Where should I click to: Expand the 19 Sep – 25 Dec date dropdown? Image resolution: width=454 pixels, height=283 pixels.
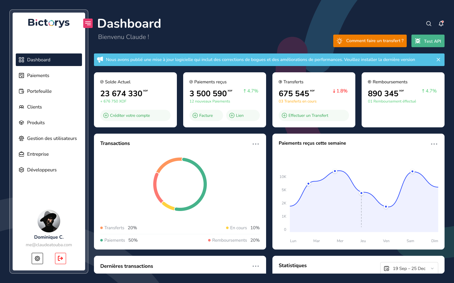click(409, 268)
